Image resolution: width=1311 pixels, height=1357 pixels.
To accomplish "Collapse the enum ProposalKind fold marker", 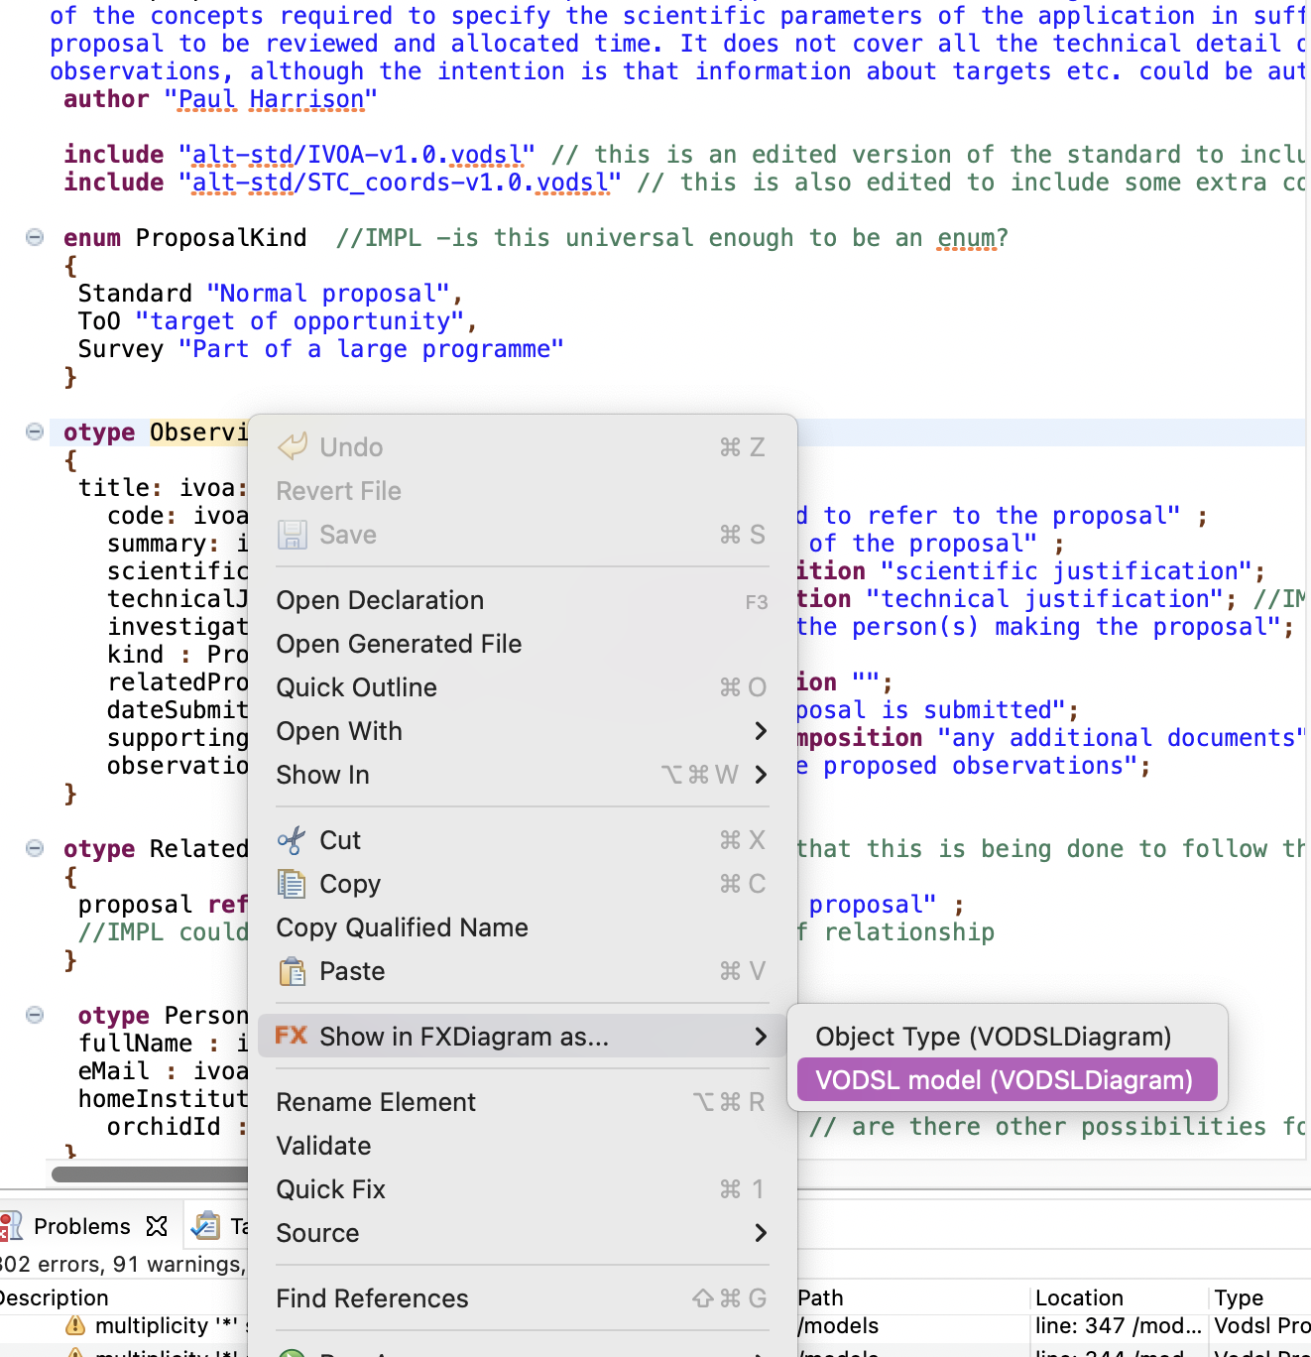I will click(35, 237).
